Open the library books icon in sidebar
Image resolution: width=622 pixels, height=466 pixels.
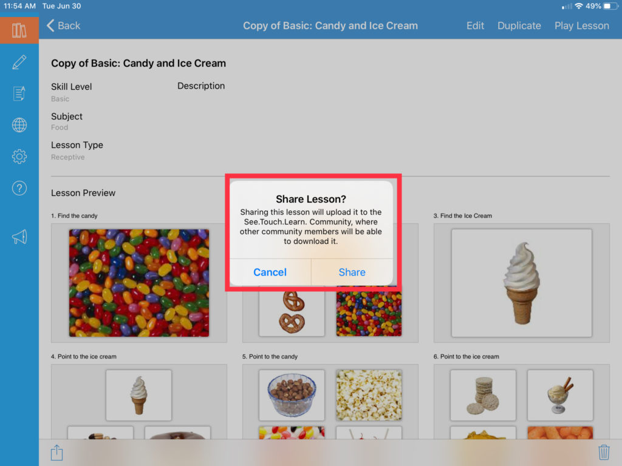(x=19, y=30)
